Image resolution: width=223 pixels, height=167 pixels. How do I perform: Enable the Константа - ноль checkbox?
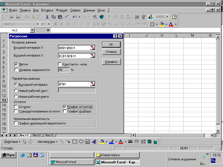click(x=60, y=64)
